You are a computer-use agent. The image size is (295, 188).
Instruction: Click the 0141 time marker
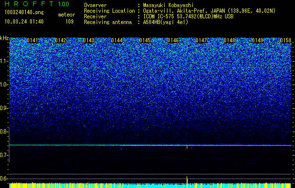32,40
